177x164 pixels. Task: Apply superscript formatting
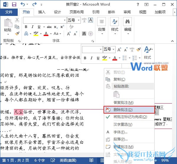coord(62,27)
